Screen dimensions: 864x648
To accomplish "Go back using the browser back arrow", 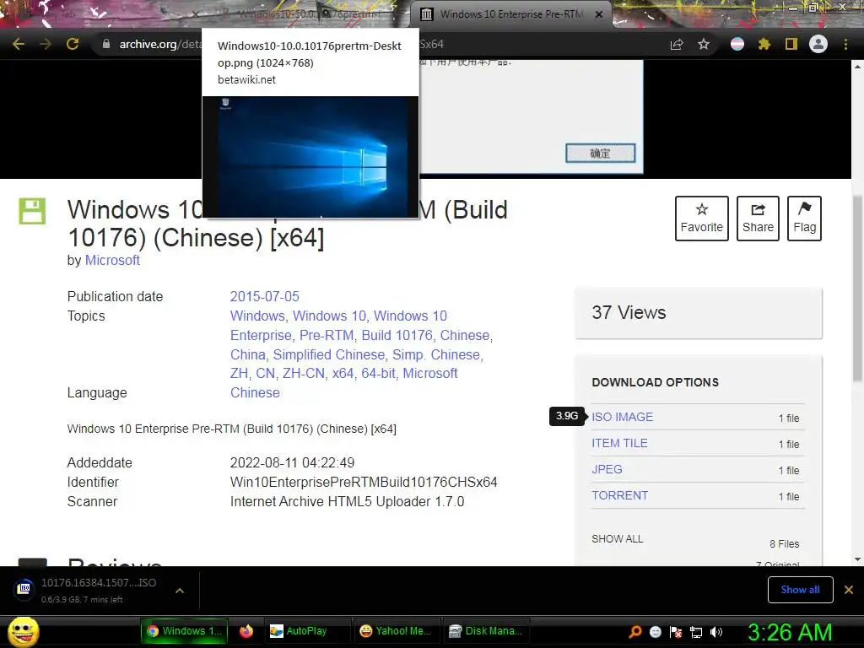I will [19, 44].
